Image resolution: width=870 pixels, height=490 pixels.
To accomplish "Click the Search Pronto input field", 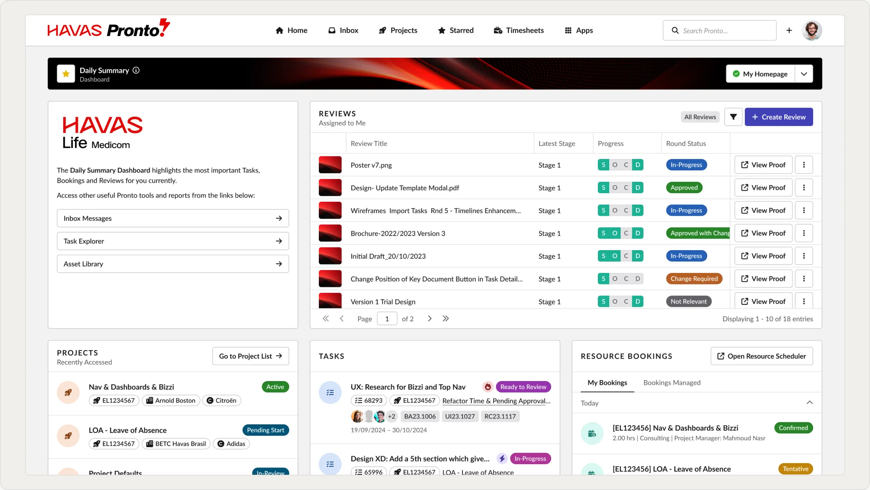I will tap(719, 31).
